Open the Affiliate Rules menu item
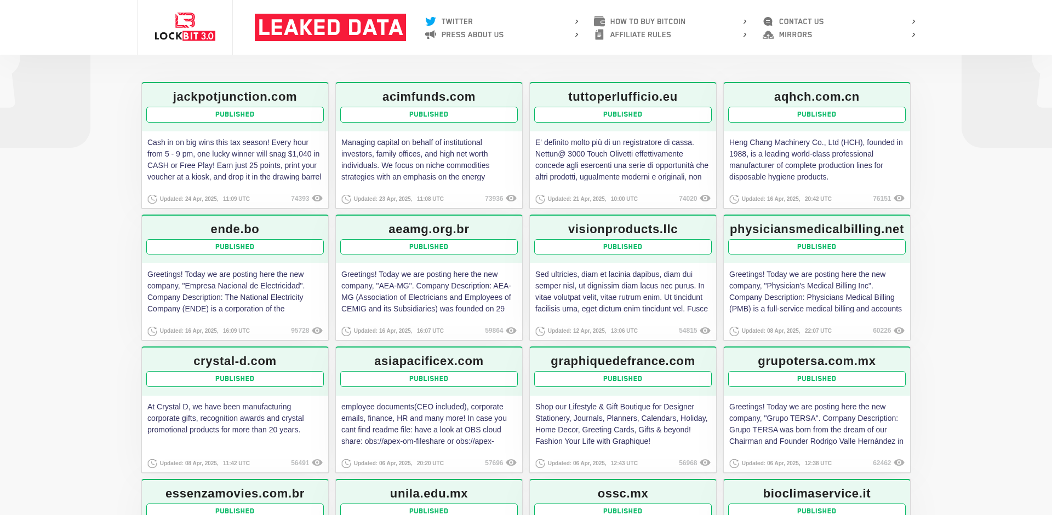 pos(640,34)
